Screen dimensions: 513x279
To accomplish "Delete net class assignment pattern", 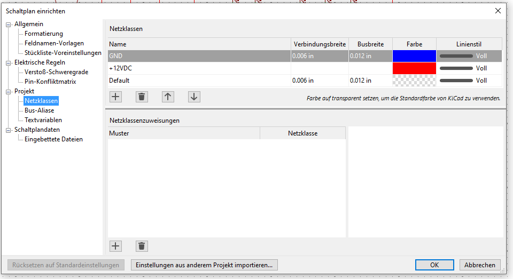I will tap(142, 246).
